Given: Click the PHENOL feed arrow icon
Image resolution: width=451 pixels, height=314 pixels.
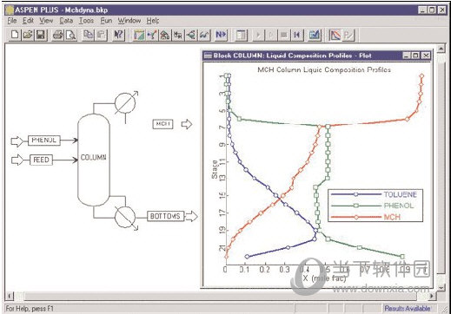Looking at the screenshot, I should (17, 141).
